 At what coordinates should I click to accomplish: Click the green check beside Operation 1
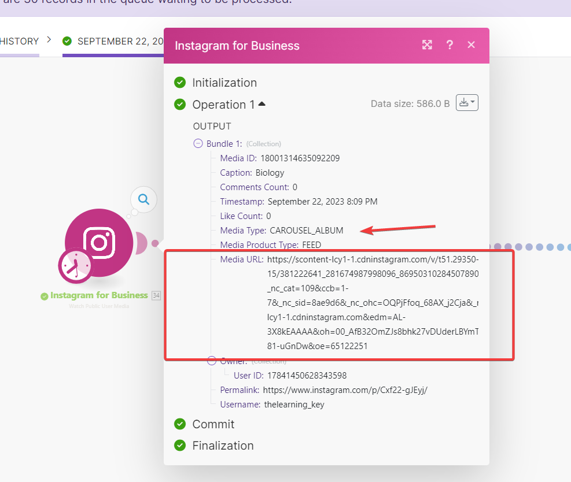[180, 105]
